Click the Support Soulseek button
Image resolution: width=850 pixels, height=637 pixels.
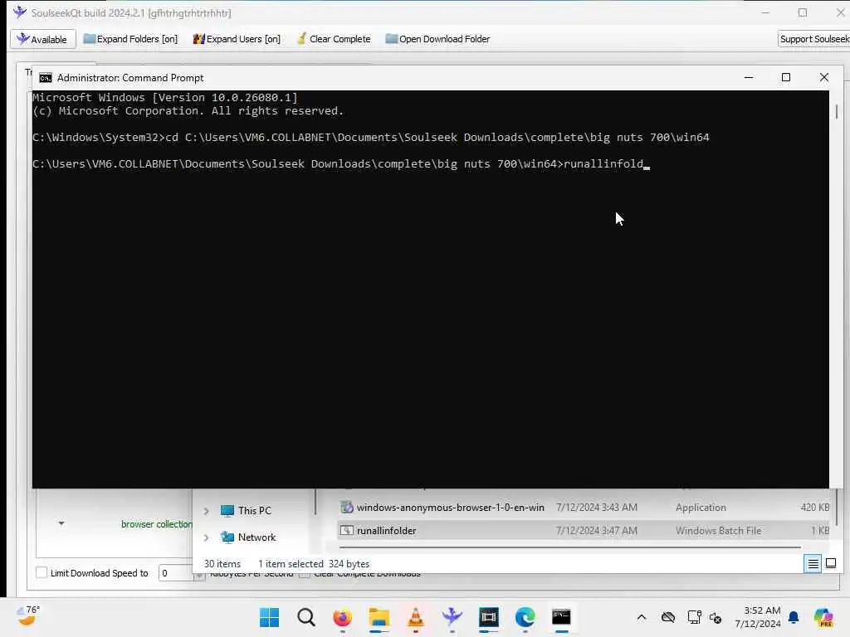coord(813,39)
